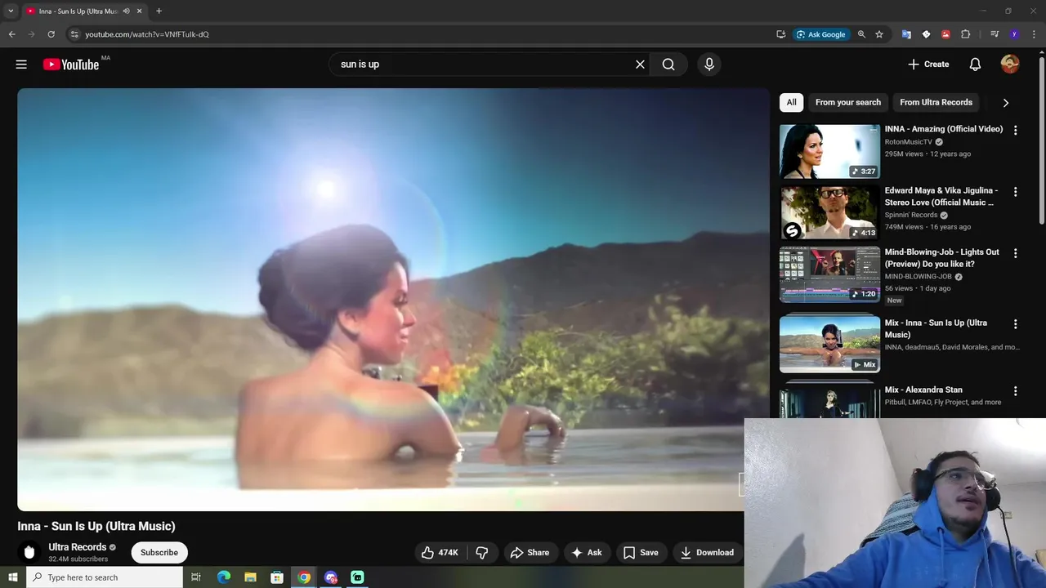This screenshot has width=1046, height=588.
Task: Open options for Stereo Love video
Action: (1015, 192)
